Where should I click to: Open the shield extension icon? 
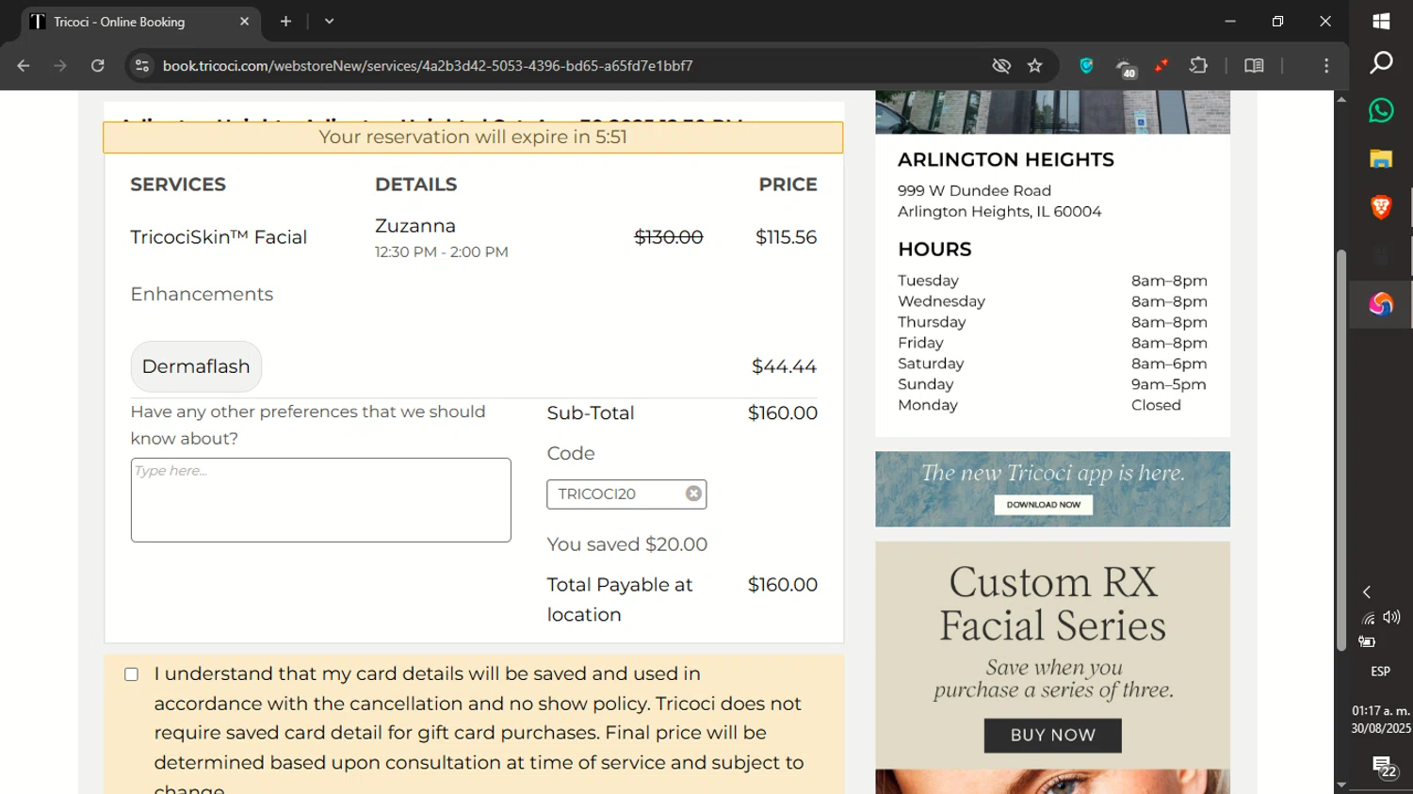coord(1086,66)
